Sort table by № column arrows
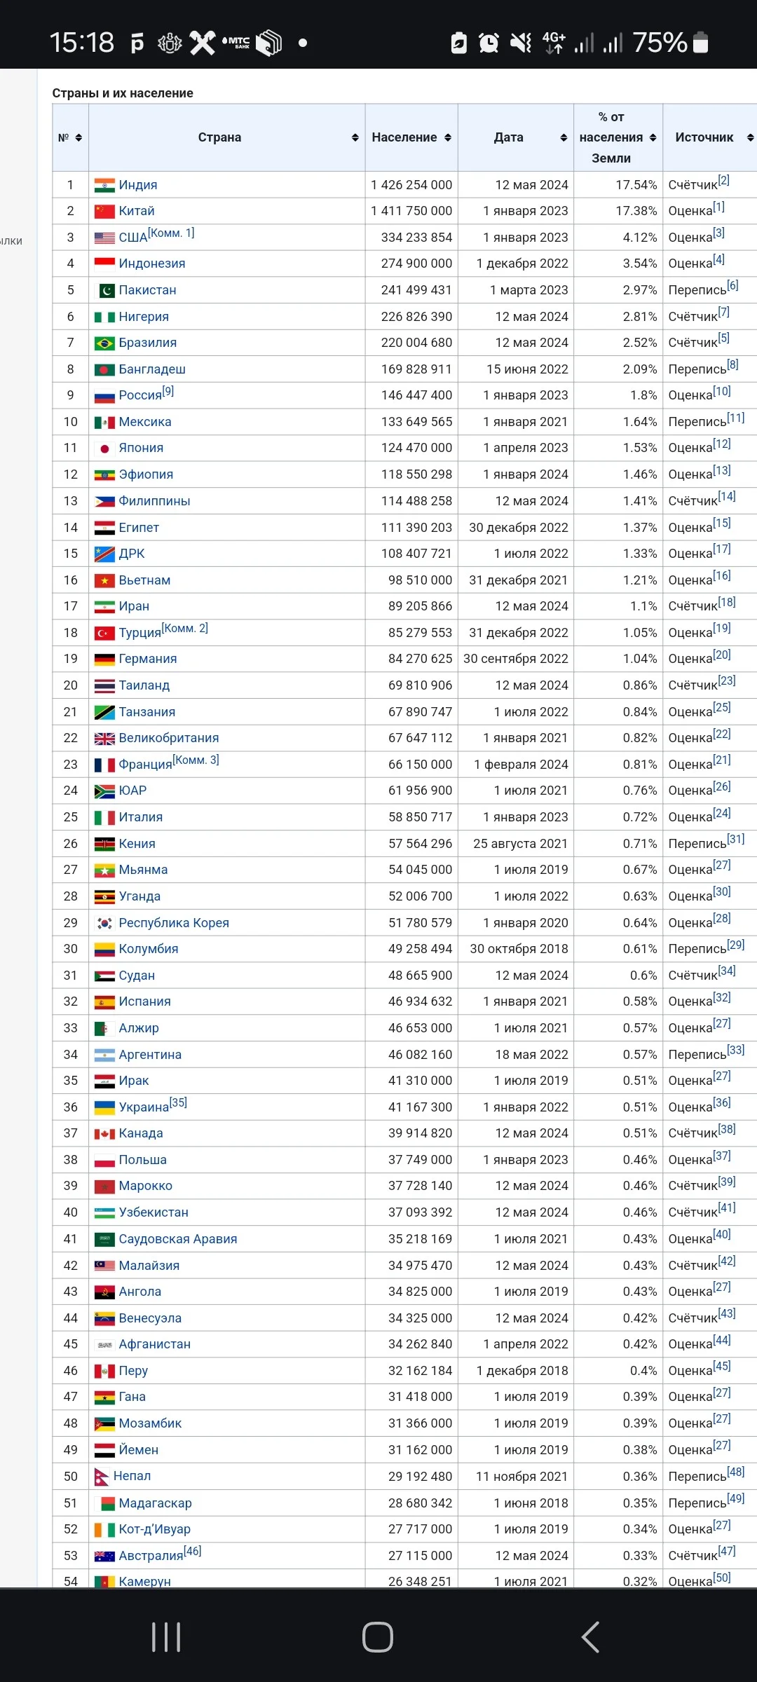 click(79, 137)
